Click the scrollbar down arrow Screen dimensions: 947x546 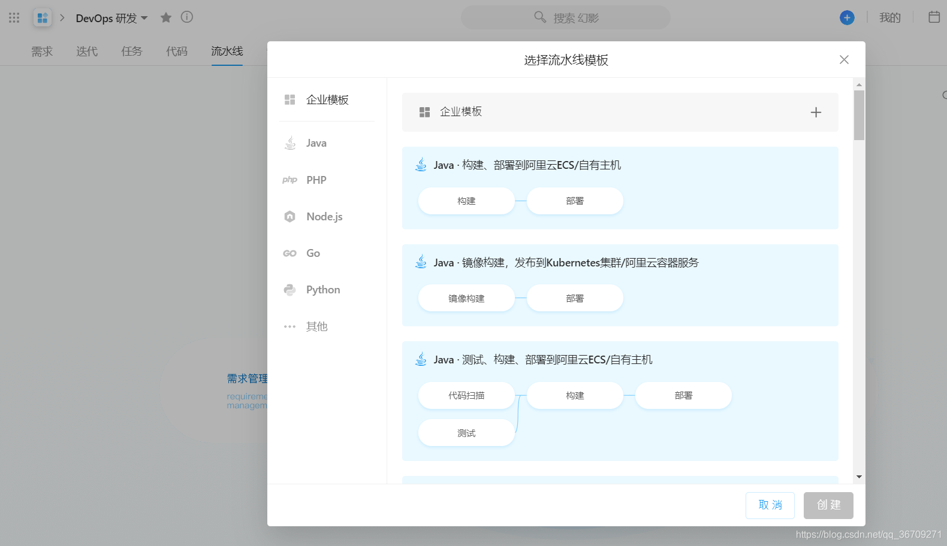point(859,477)
